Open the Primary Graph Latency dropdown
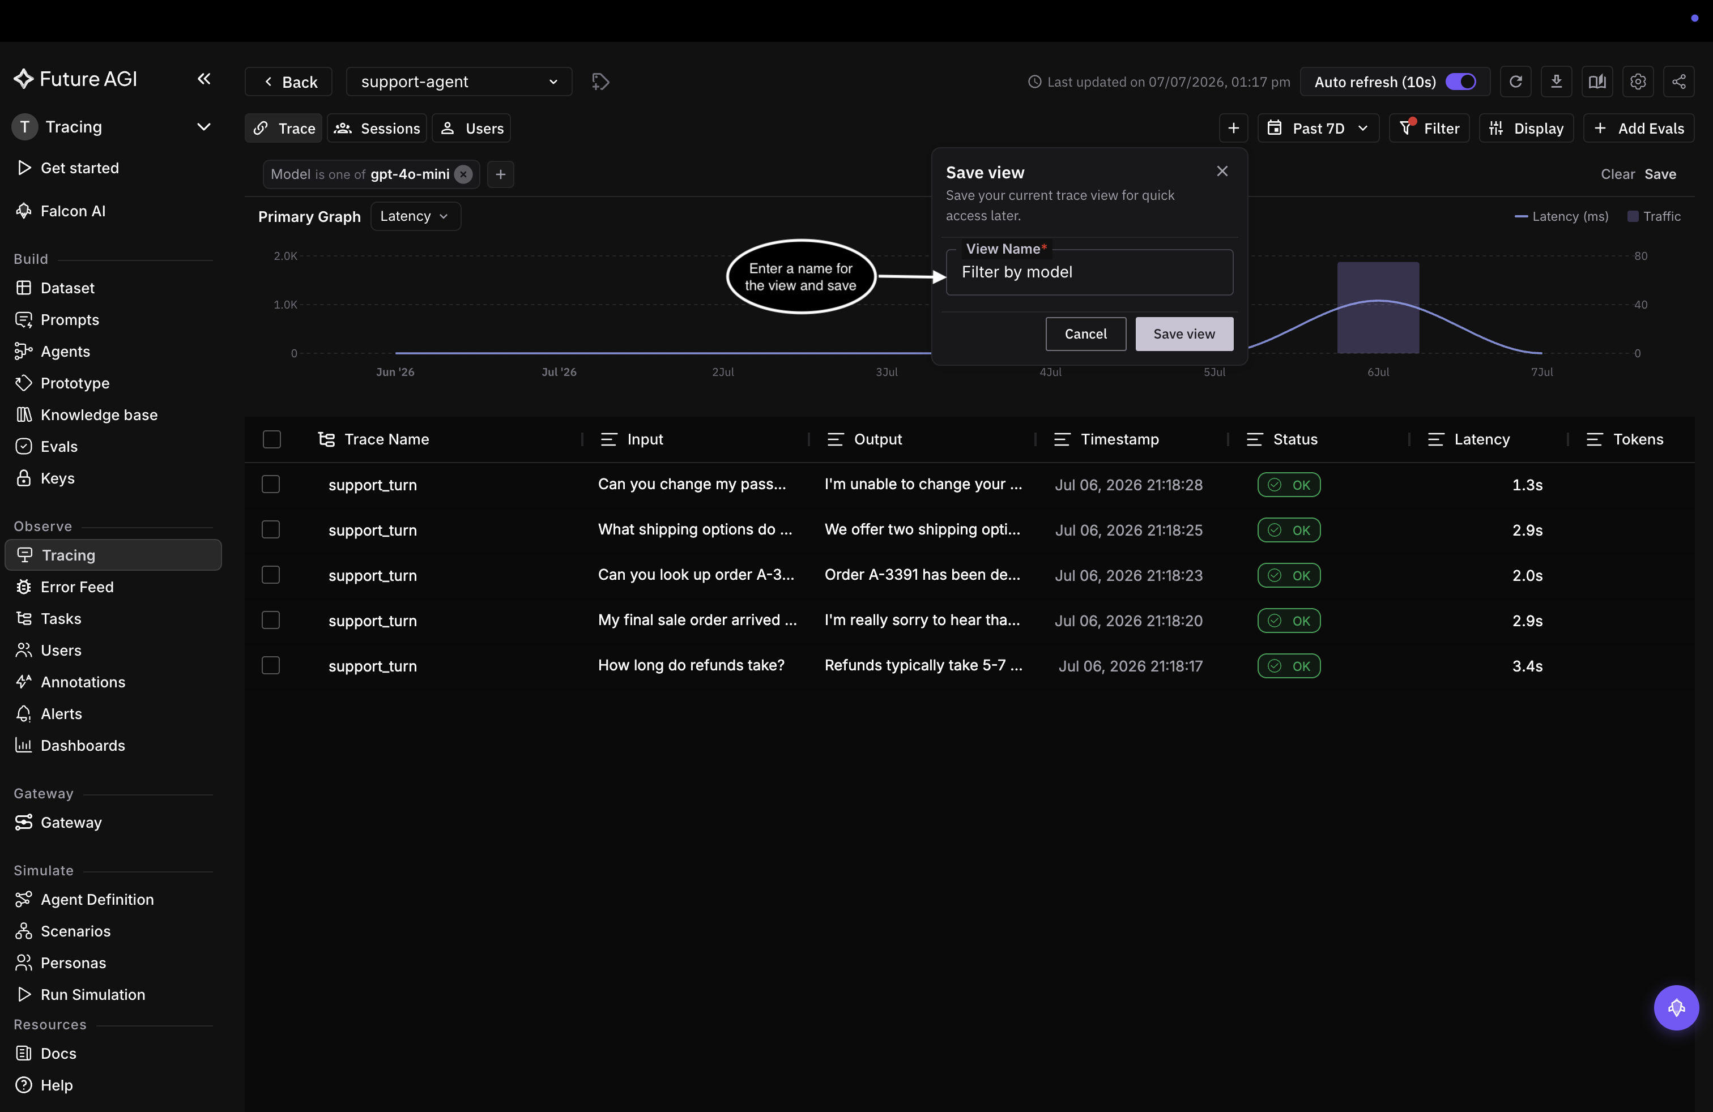 (x=415, y=216)
